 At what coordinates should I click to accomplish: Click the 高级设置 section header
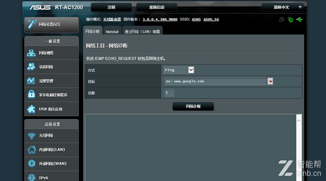point(52,124)
